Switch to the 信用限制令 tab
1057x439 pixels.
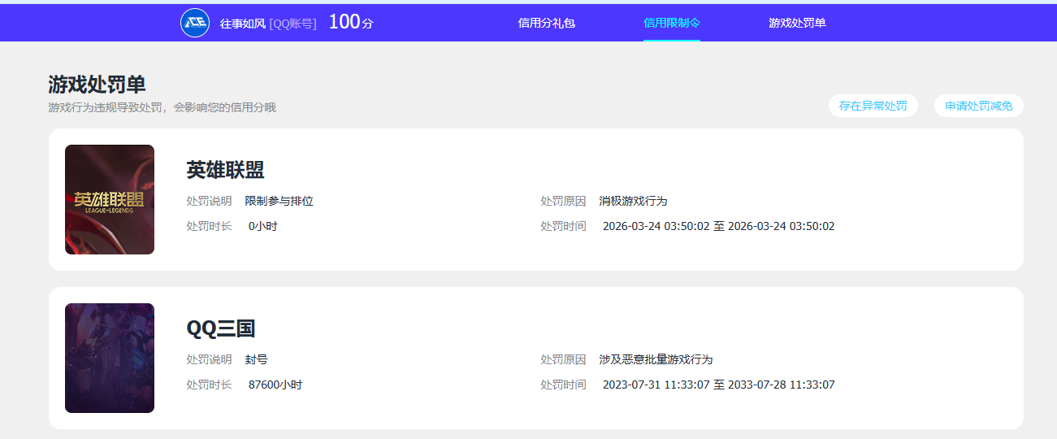click(x=672, y=23)
